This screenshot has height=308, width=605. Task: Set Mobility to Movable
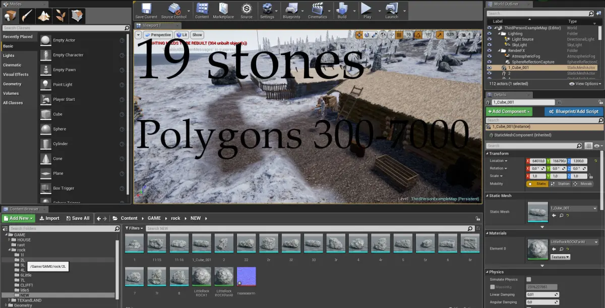coord(582,183)
